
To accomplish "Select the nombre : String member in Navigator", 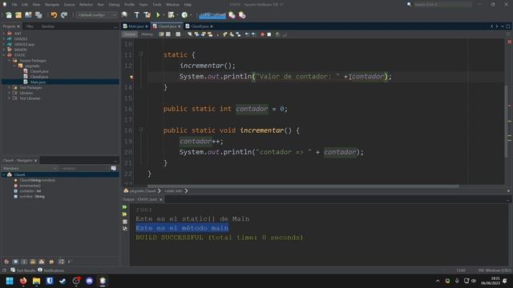I will [x=32, y=197].
